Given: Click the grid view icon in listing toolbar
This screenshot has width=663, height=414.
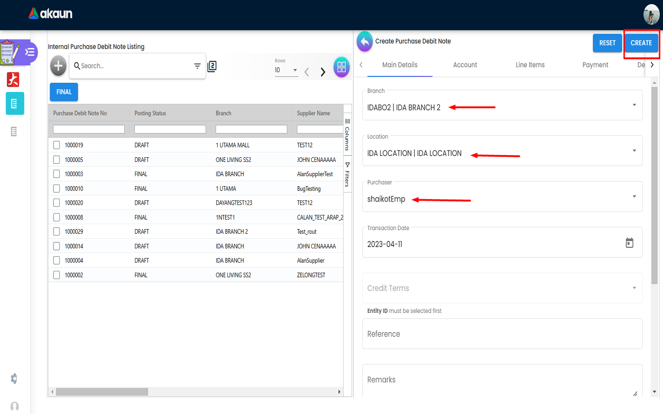Looking at the screenshot, I should coord(341,67).
